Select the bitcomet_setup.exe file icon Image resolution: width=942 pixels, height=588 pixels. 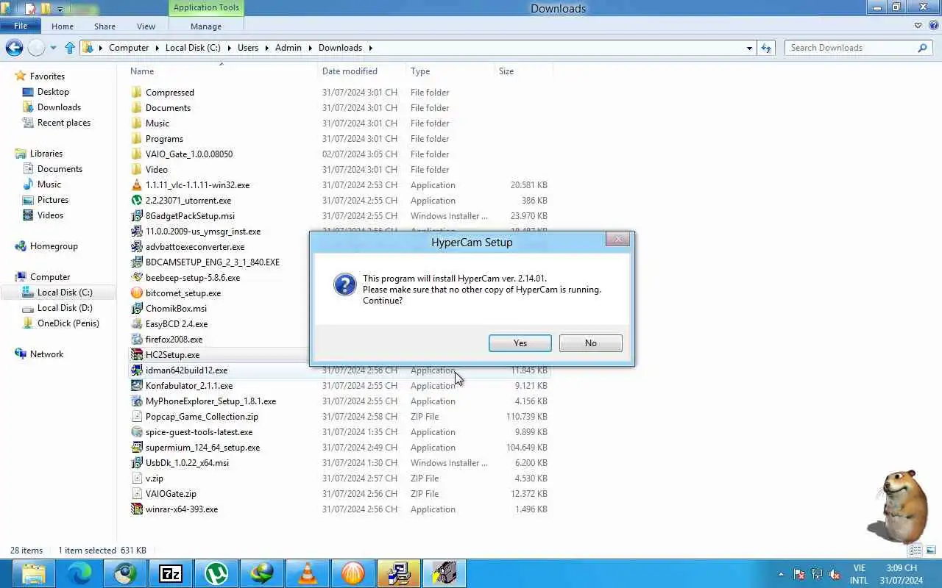[x=137, y=293]
